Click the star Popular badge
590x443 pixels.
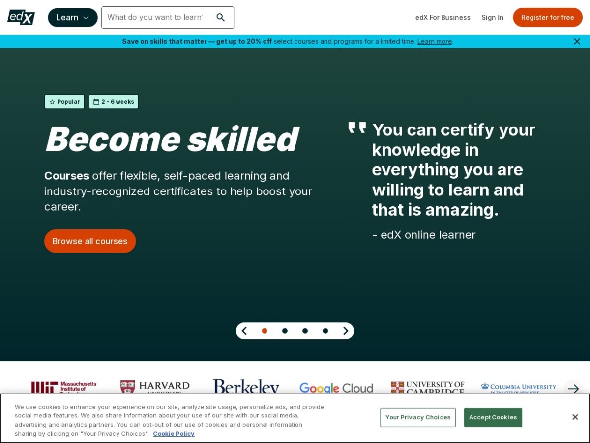coord(64,101)
